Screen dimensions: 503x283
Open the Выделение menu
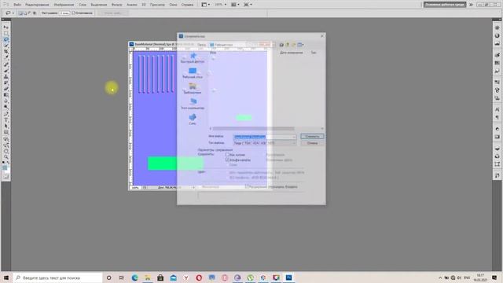[99, 5]
